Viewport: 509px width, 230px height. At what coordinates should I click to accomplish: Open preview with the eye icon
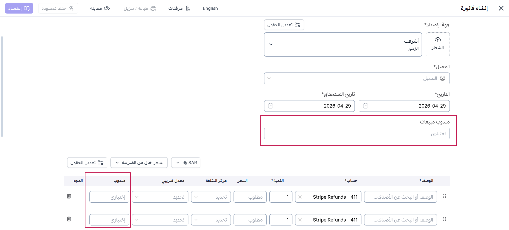107,8
